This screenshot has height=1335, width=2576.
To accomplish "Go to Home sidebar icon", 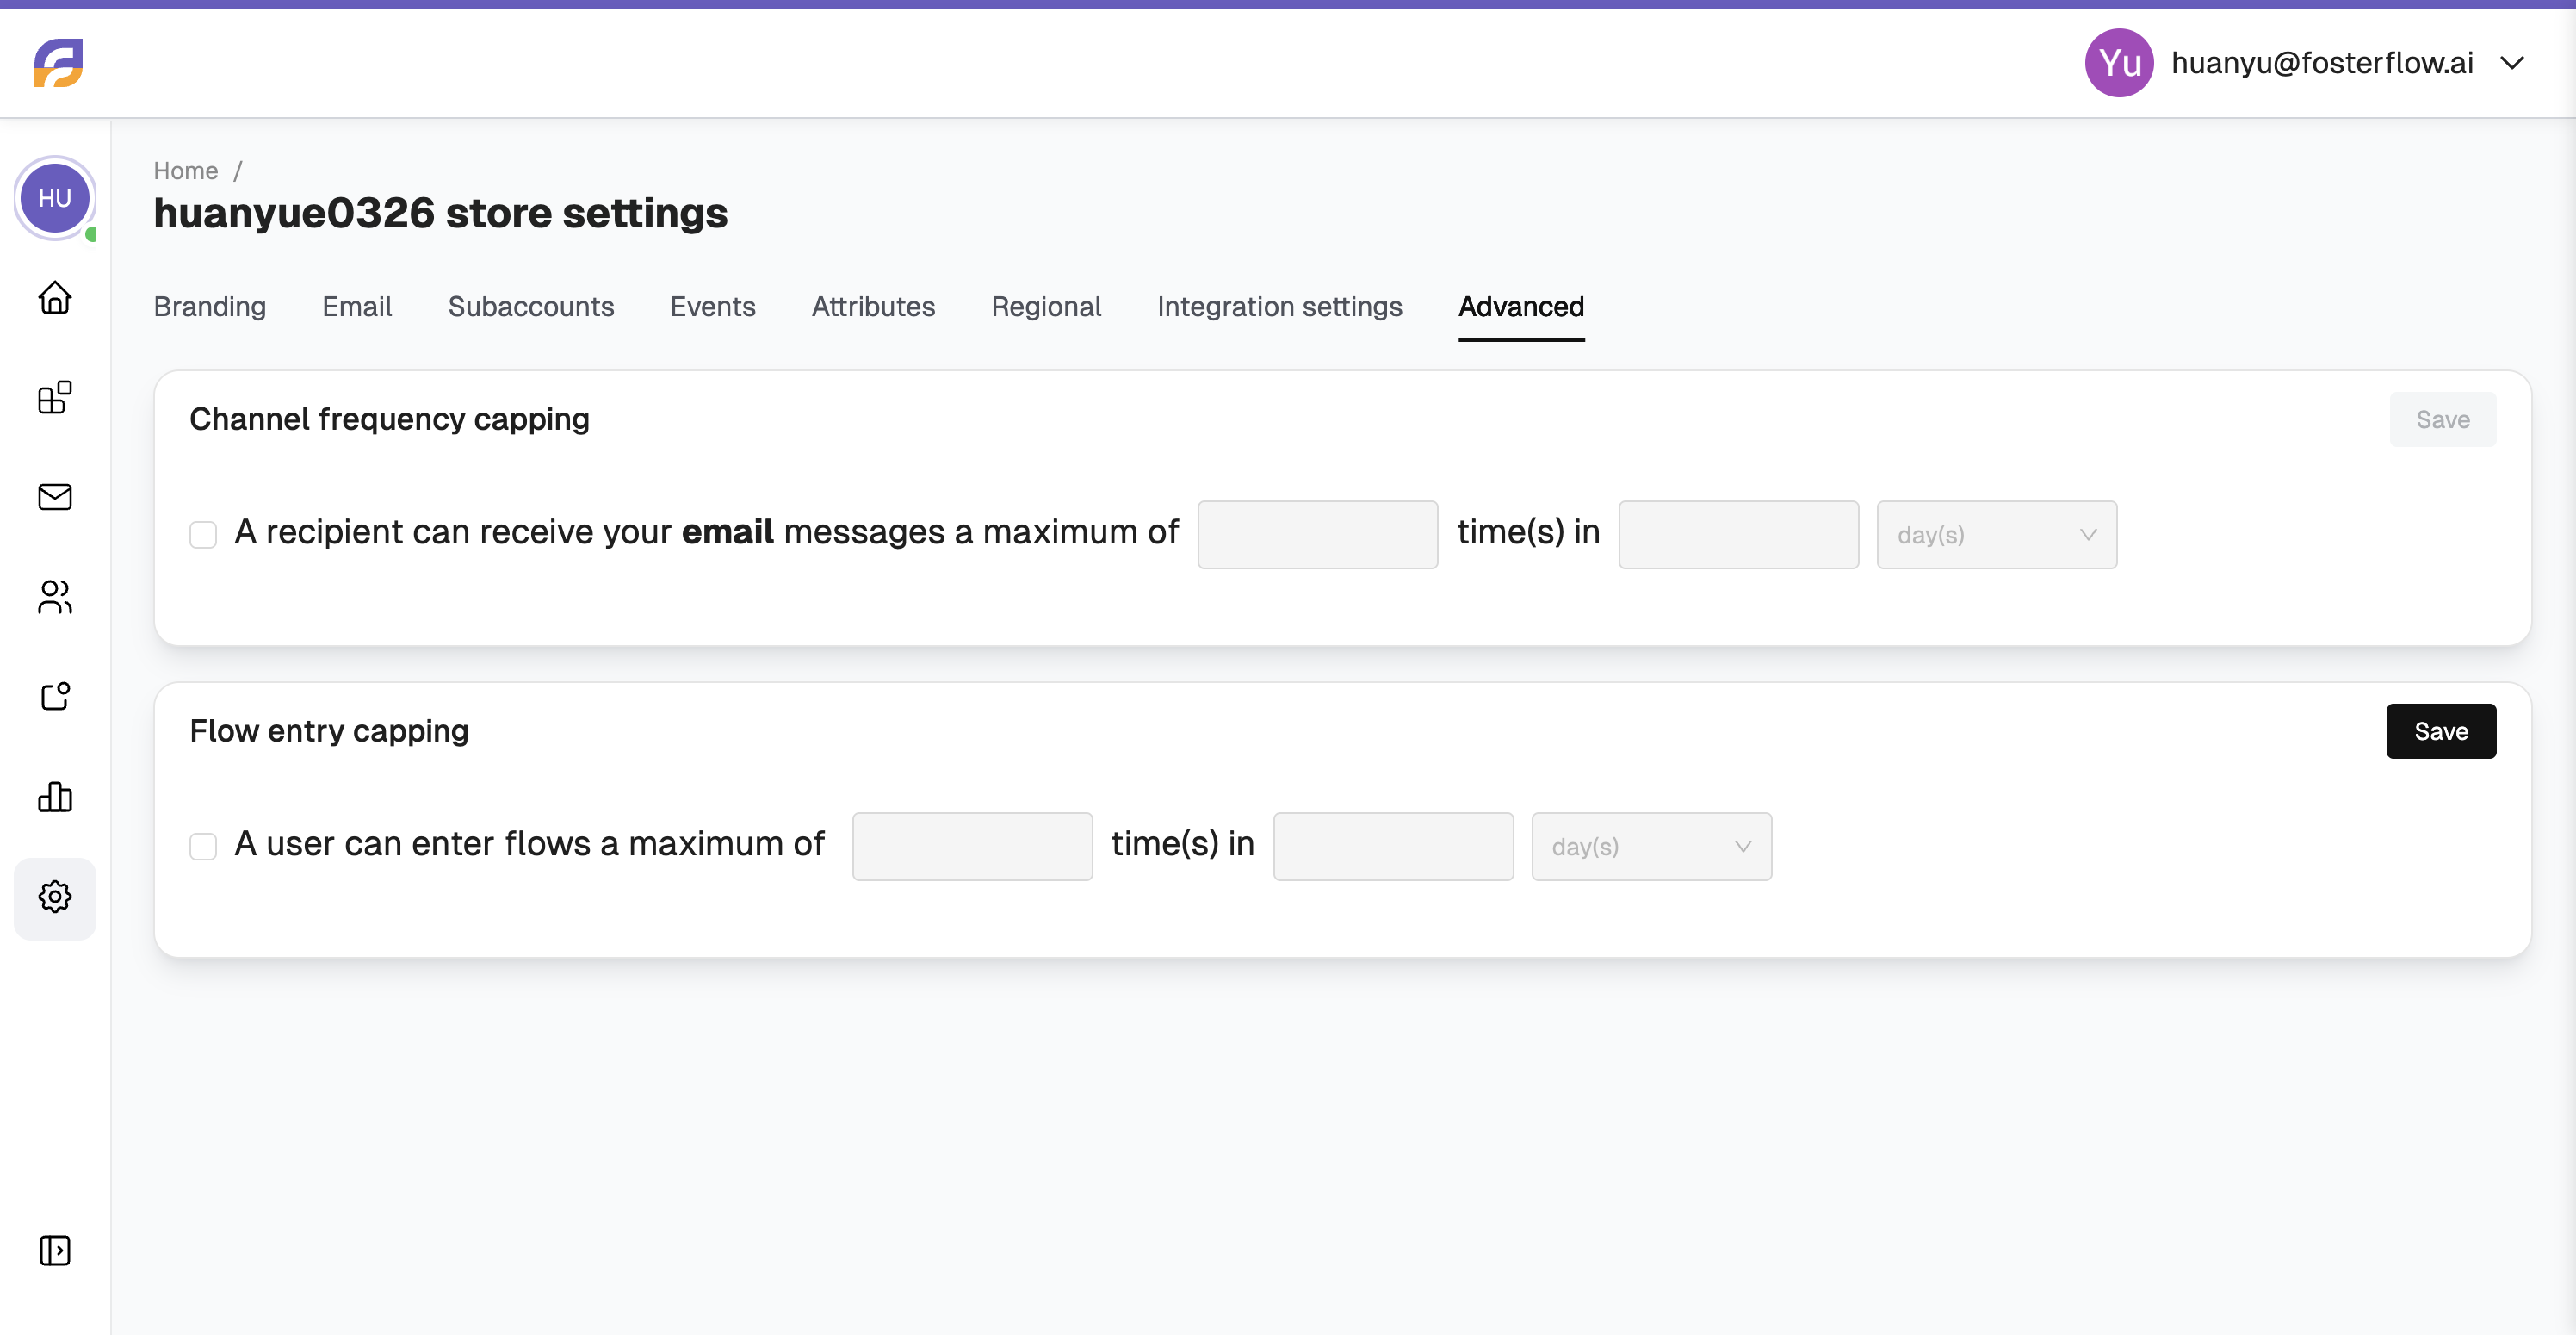I will click(55, 297).
